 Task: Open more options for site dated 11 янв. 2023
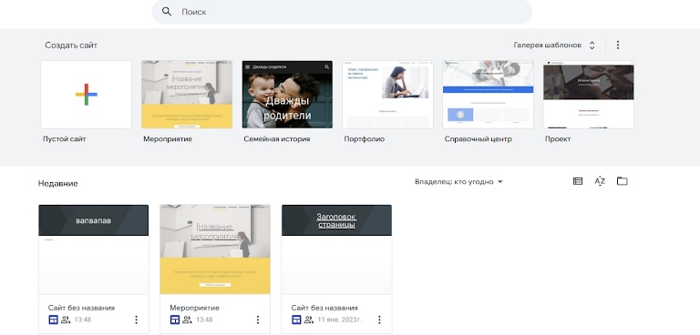pos(379,320)
